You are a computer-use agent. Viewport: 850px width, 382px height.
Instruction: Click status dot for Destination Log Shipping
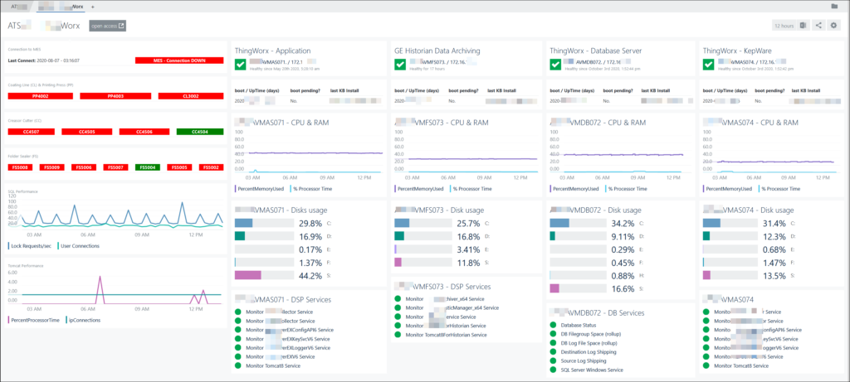coord(553,351)
